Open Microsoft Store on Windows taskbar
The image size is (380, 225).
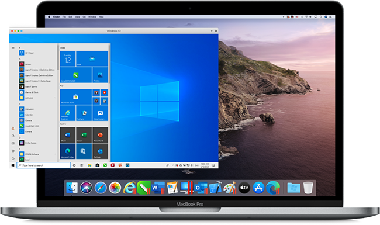(98, 165)
